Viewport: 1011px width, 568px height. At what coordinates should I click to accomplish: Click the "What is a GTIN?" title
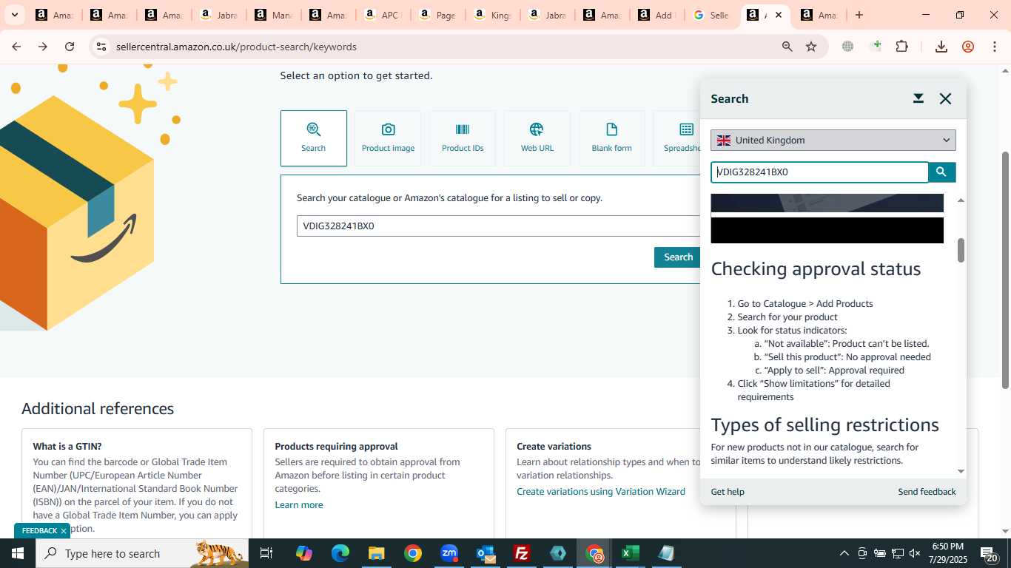[x=67, y=447]
